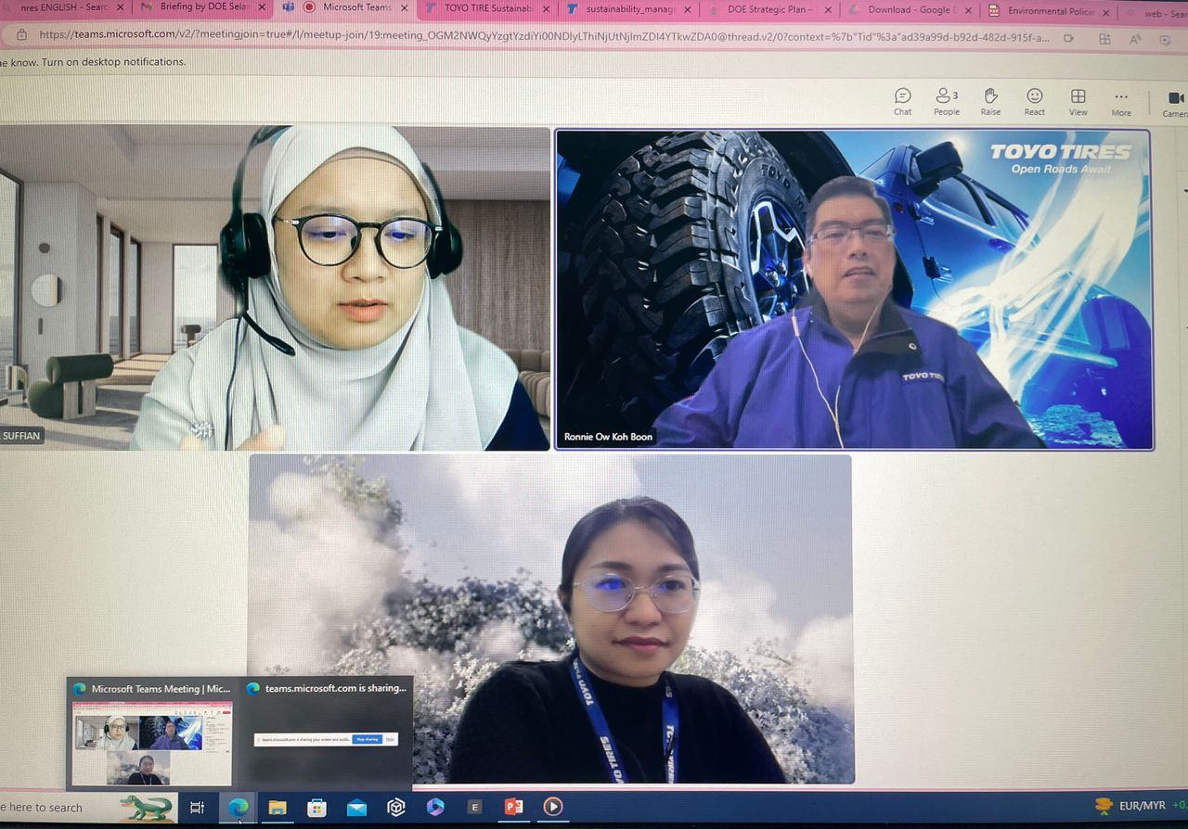This screenshot has height=829, width=1188.
Task: Select the bottom participant's video tile with lanyard
Action: coord(550,619)
